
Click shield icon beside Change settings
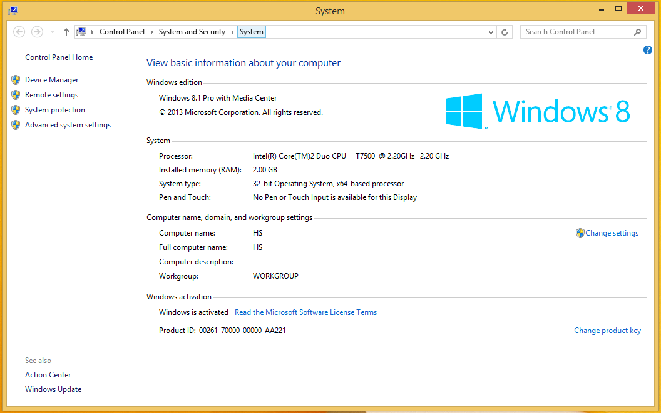580,233
